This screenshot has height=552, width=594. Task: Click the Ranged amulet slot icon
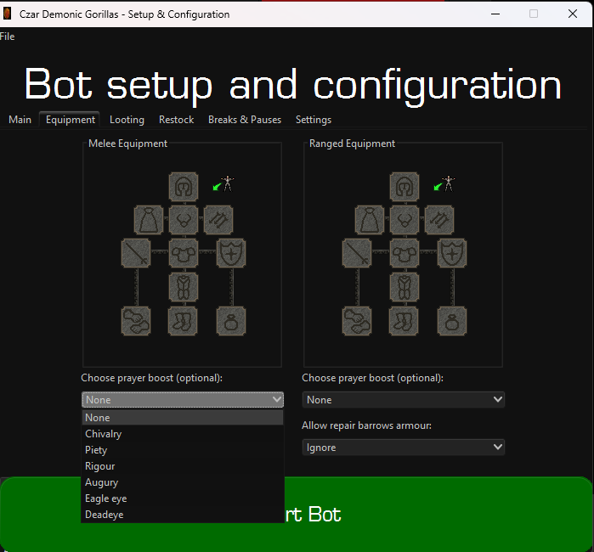click(404, 220)
